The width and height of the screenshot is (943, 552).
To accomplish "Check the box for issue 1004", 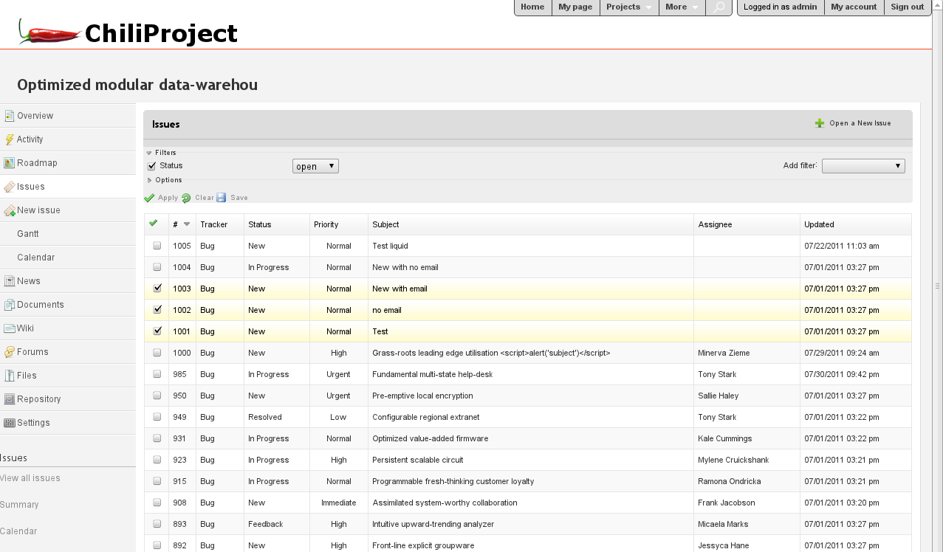I will point(157,267).
